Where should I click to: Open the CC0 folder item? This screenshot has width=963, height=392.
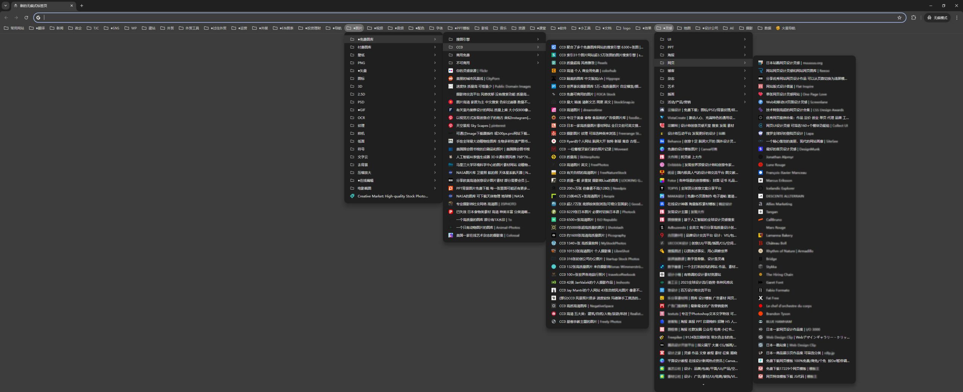(x=494, y=47)
